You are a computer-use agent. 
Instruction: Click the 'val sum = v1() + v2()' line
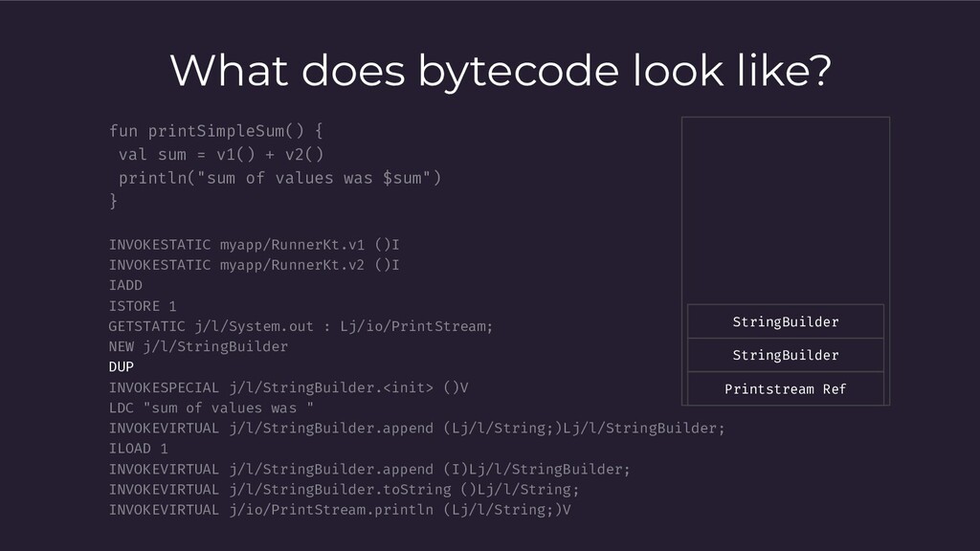point(221,154)
